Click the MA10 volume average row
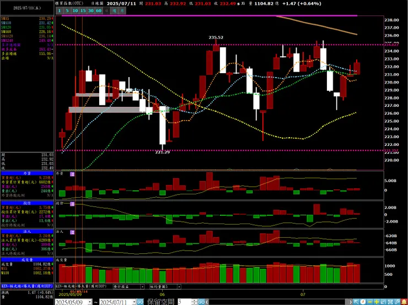The image size is (408, 305). click(27, 273)
